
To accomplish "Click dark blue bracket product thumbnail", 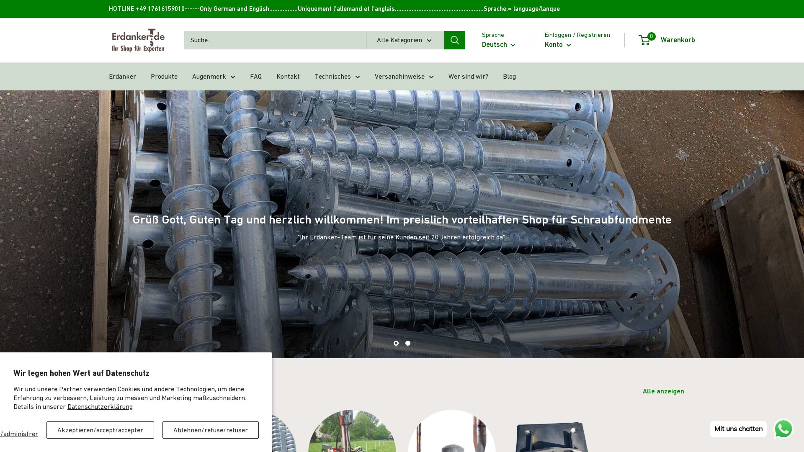I will 551,437.
